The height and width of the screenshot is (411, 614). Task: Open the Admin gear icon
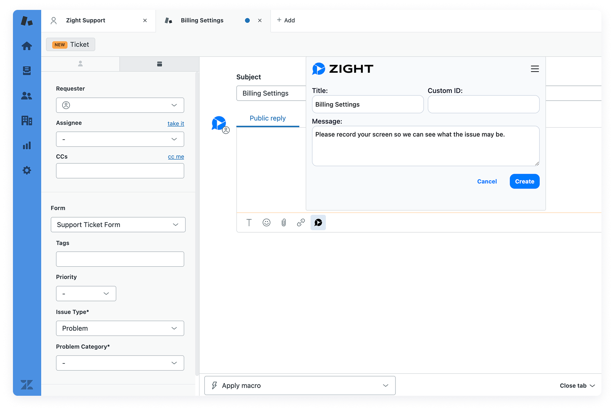point(27,170)
